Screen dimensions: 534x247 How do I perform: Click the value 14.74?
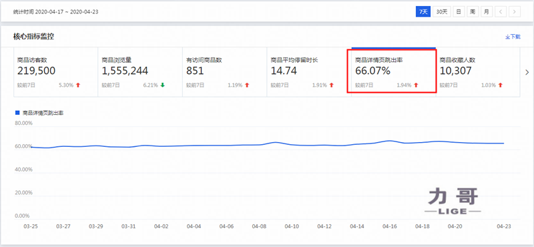tap(284, 71)
